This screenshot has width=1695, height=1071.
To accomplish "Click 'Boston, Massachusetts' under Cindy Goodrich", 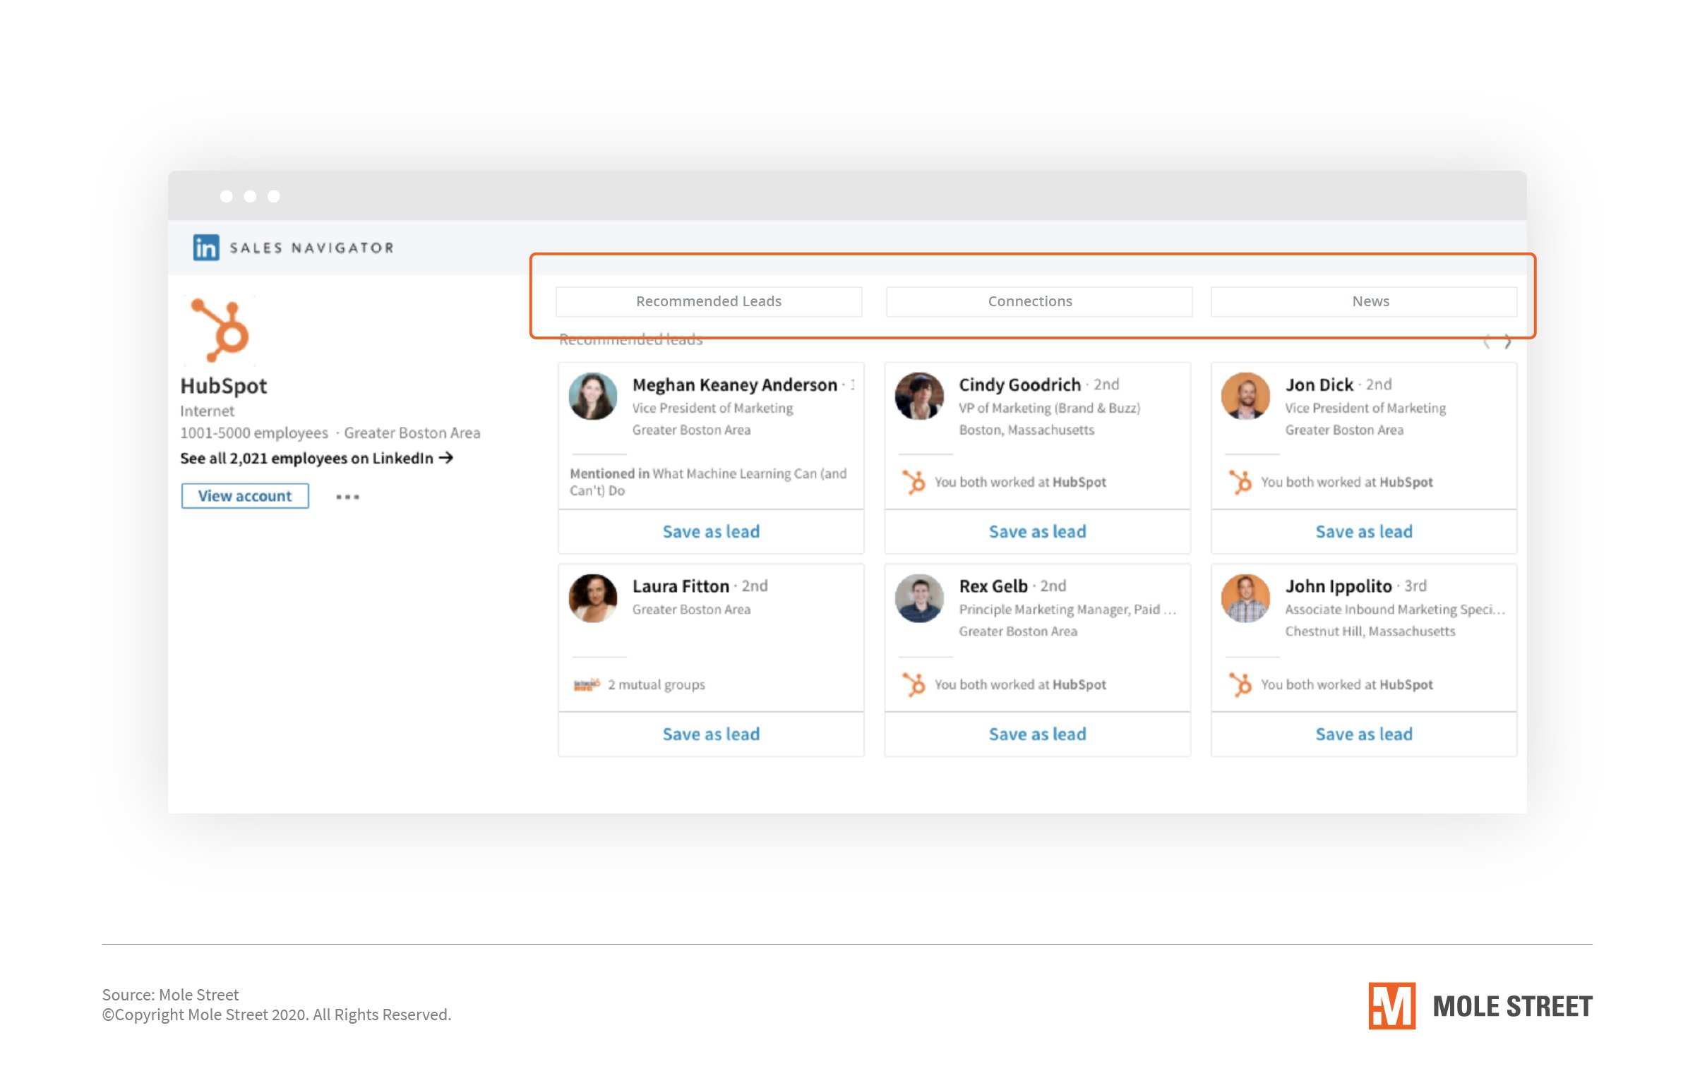I will coord(1026,430).
